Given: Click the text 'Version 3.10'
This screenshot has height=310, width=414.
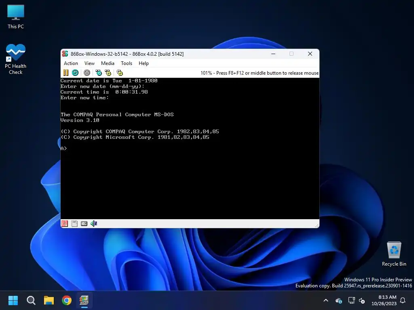Looking at the screenshot, I should coord(80,120).
